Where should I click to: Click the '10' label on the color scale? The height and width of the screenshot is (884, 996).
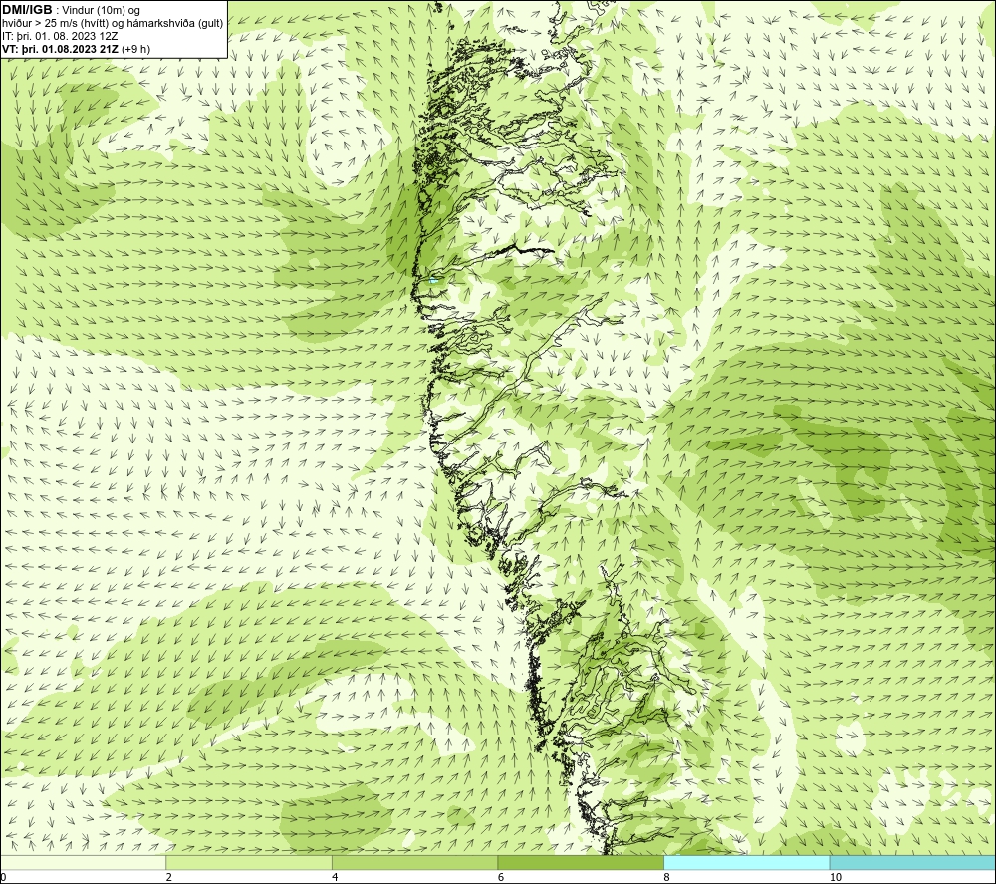tap(836, 877)
